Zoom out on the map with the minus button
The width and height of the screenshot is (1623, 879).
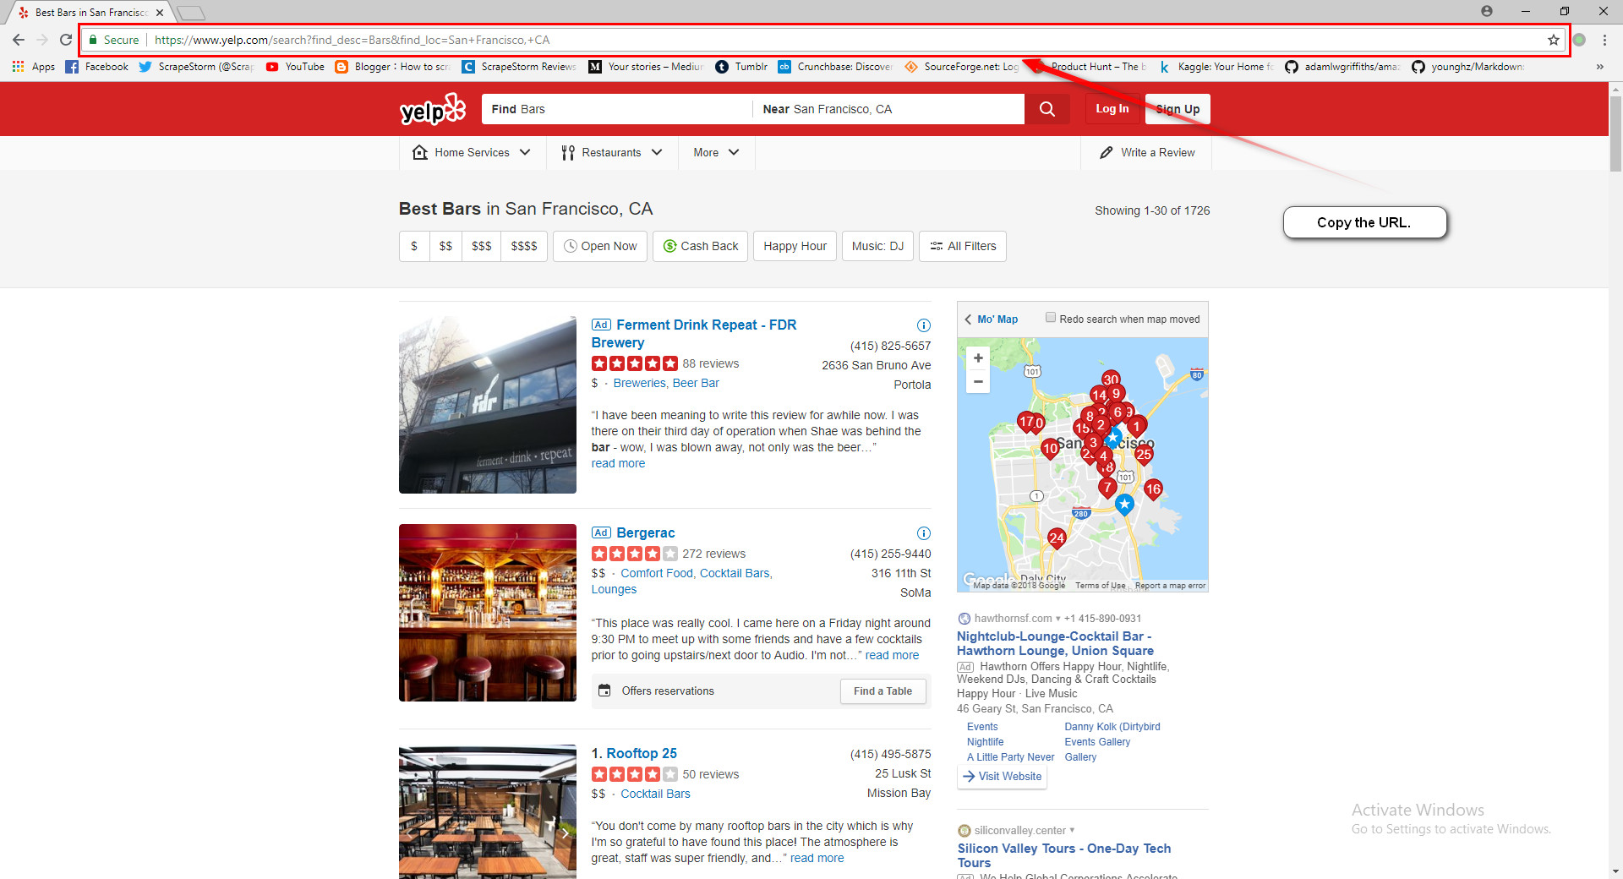[978, 381]
